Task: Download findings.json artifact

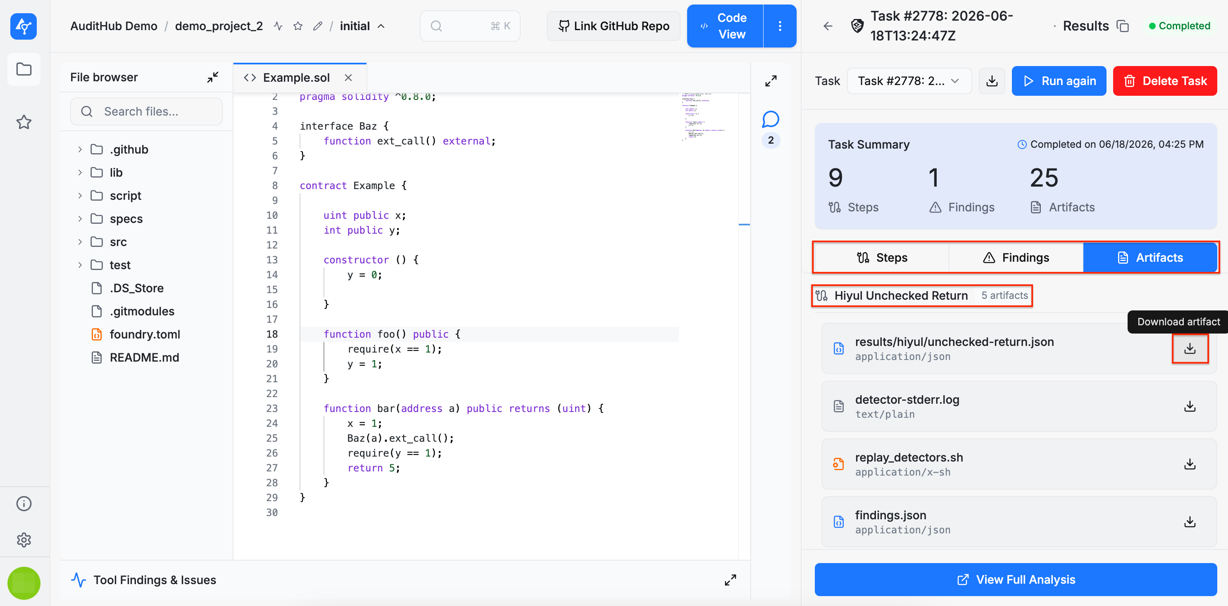Action: (x=1190, y=522)
